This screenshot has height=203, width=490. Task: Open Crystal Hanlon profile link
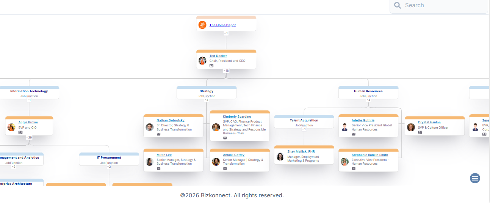pyautogui.click(x=429, y=122)
